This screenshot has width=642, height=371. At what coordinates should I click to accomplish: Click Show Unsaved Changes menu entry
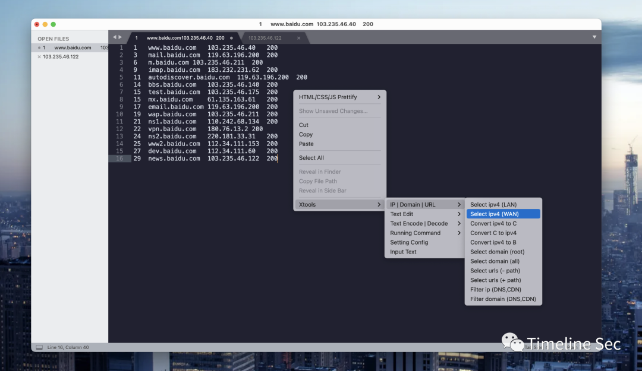[x=339, y=111]
